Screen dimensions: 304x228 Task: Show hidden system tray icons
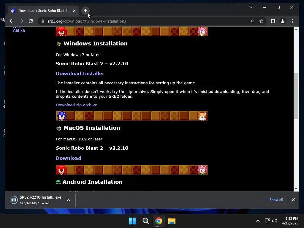coord(258,221)
